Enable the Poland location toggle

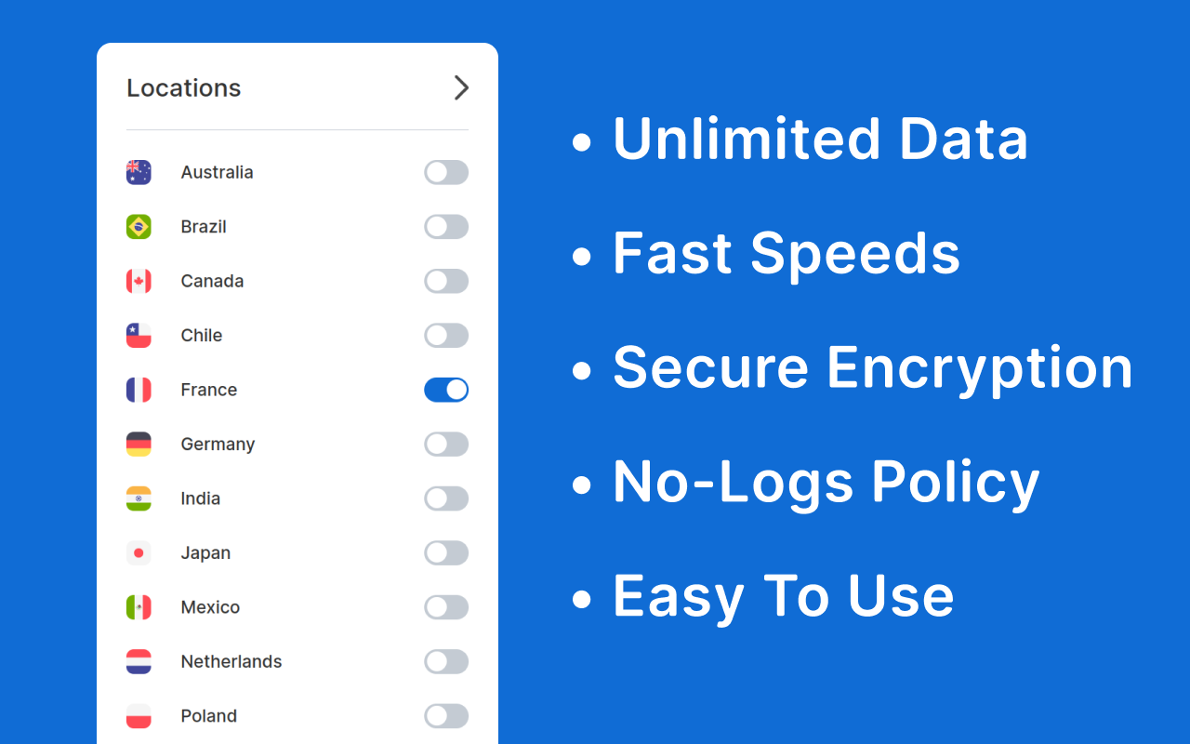pyautogui.click(x=446, y=716)
